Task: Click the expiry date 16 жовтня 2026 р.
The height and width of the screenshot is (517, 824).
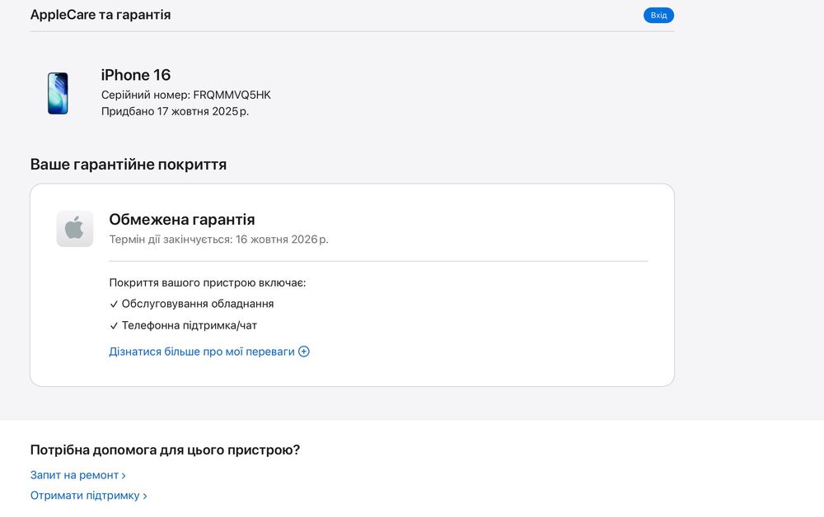Action: point(282,240)
